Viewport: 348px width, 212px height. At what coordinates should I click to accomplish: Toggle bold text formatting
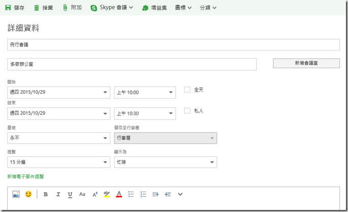46,194
